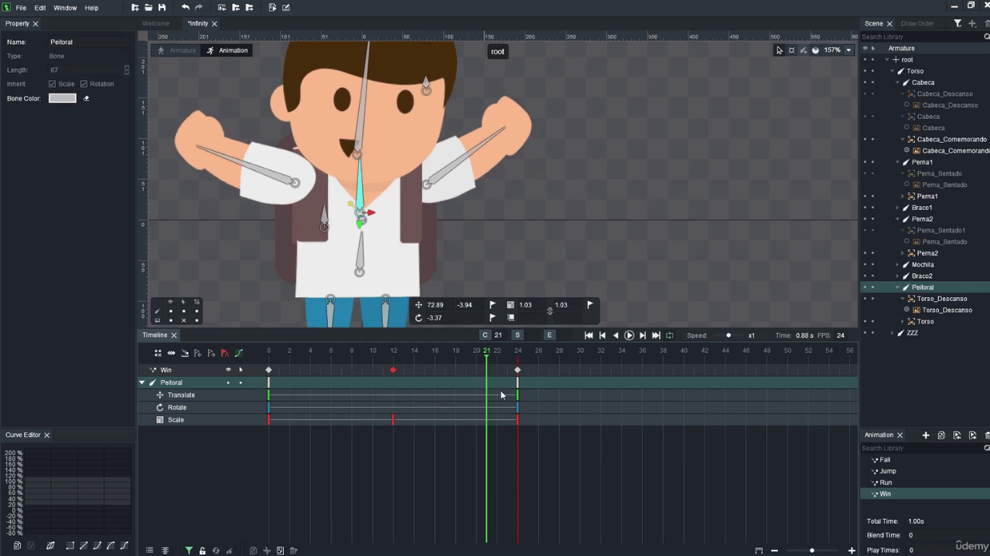This screenshot has height=556, width=990.
Task: Toggle the Rotation inherit checkbox
Action: [84, 84]
